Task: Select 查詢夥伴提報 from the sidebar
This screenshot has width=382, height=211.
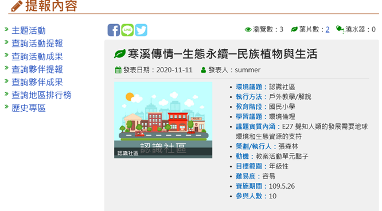Action: (x=37, y=69)
